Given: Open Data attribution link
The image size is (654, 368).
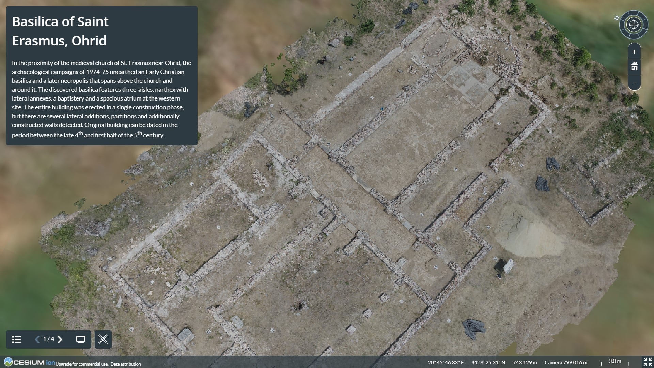Looking at the screenshot, I should pos(125,364).
